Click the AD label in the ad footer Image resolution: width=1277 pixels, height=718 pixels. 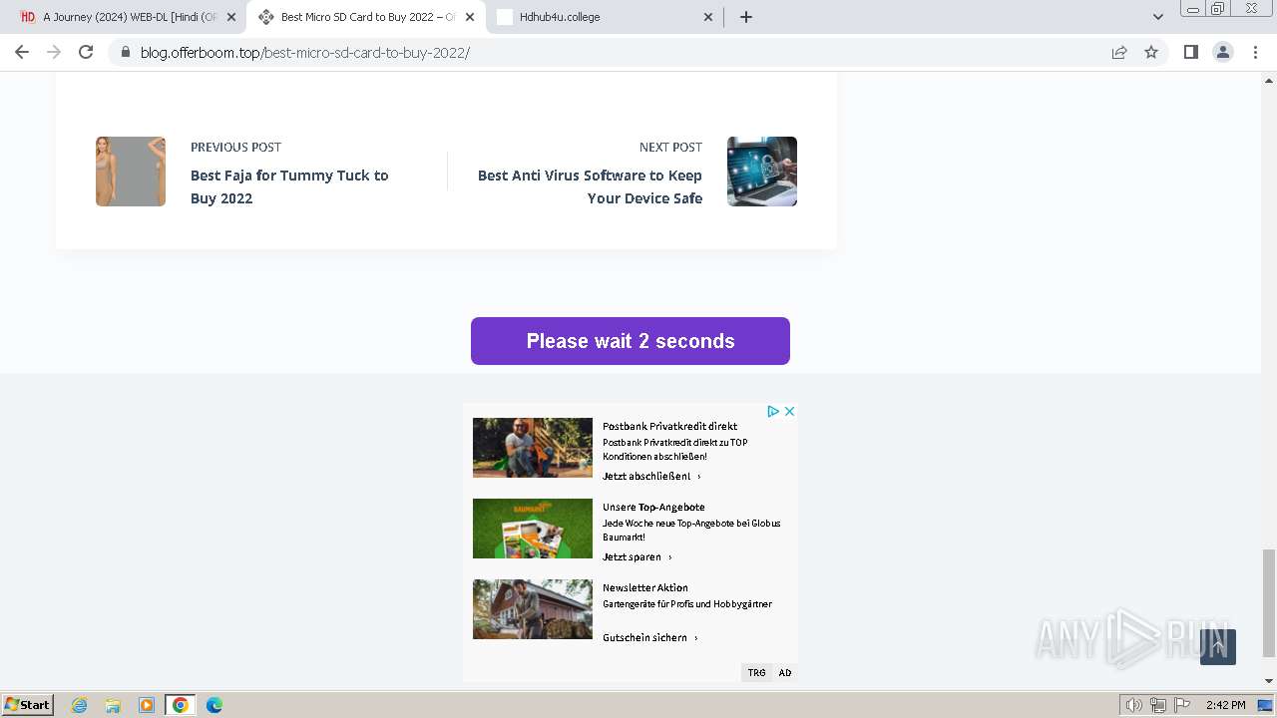tap(785, 673)
